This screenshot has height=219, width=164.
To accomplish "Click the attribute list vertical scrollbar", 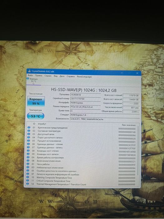I will click(x=138, y=151).
